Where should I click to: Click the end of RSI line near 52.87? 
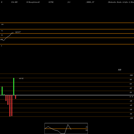point(13,33)
